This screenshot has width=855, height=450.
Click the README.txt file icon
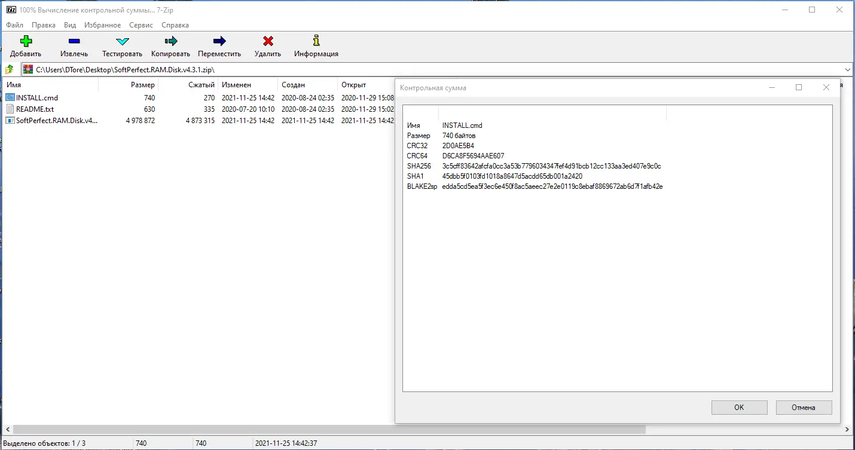pyautogui.click(x=10, y=109)
